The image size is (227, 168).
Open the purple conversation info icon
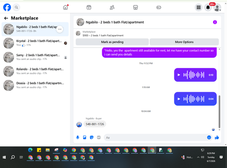coord(215,22)
